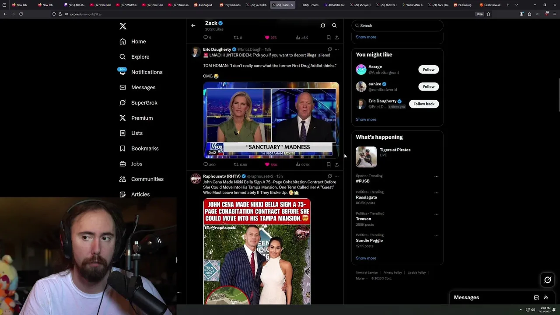
Task: Open Terms of Service link
Action: click(367, 273)
